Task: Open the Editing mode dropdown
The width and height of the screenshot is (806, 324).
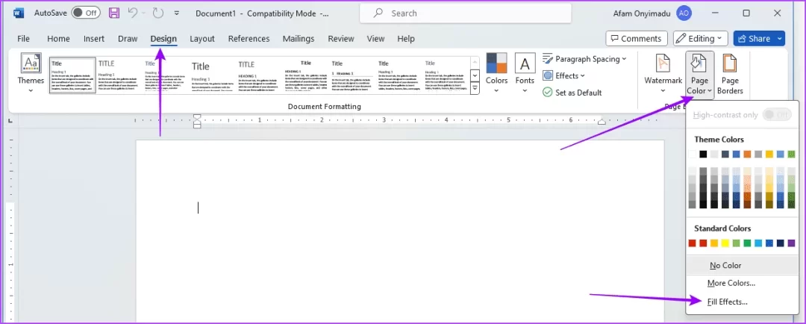Action: [700, 38]
